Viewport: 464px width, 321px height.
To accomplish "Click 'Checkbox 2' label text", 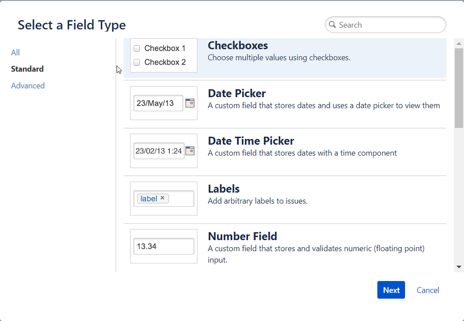I will (165, 62).
